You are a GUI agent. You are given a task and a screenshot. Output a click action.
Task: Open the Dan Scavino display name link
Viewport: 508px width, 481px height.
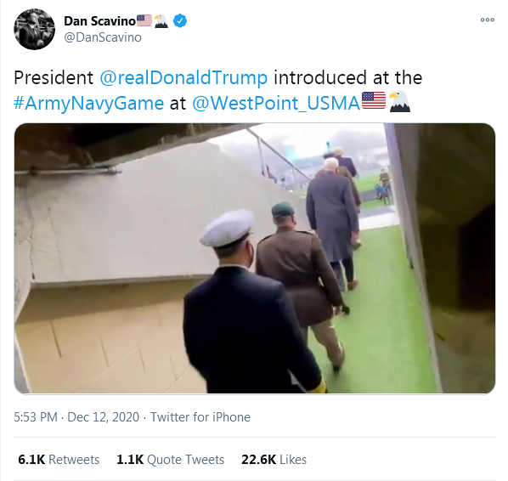coord(99,21)
